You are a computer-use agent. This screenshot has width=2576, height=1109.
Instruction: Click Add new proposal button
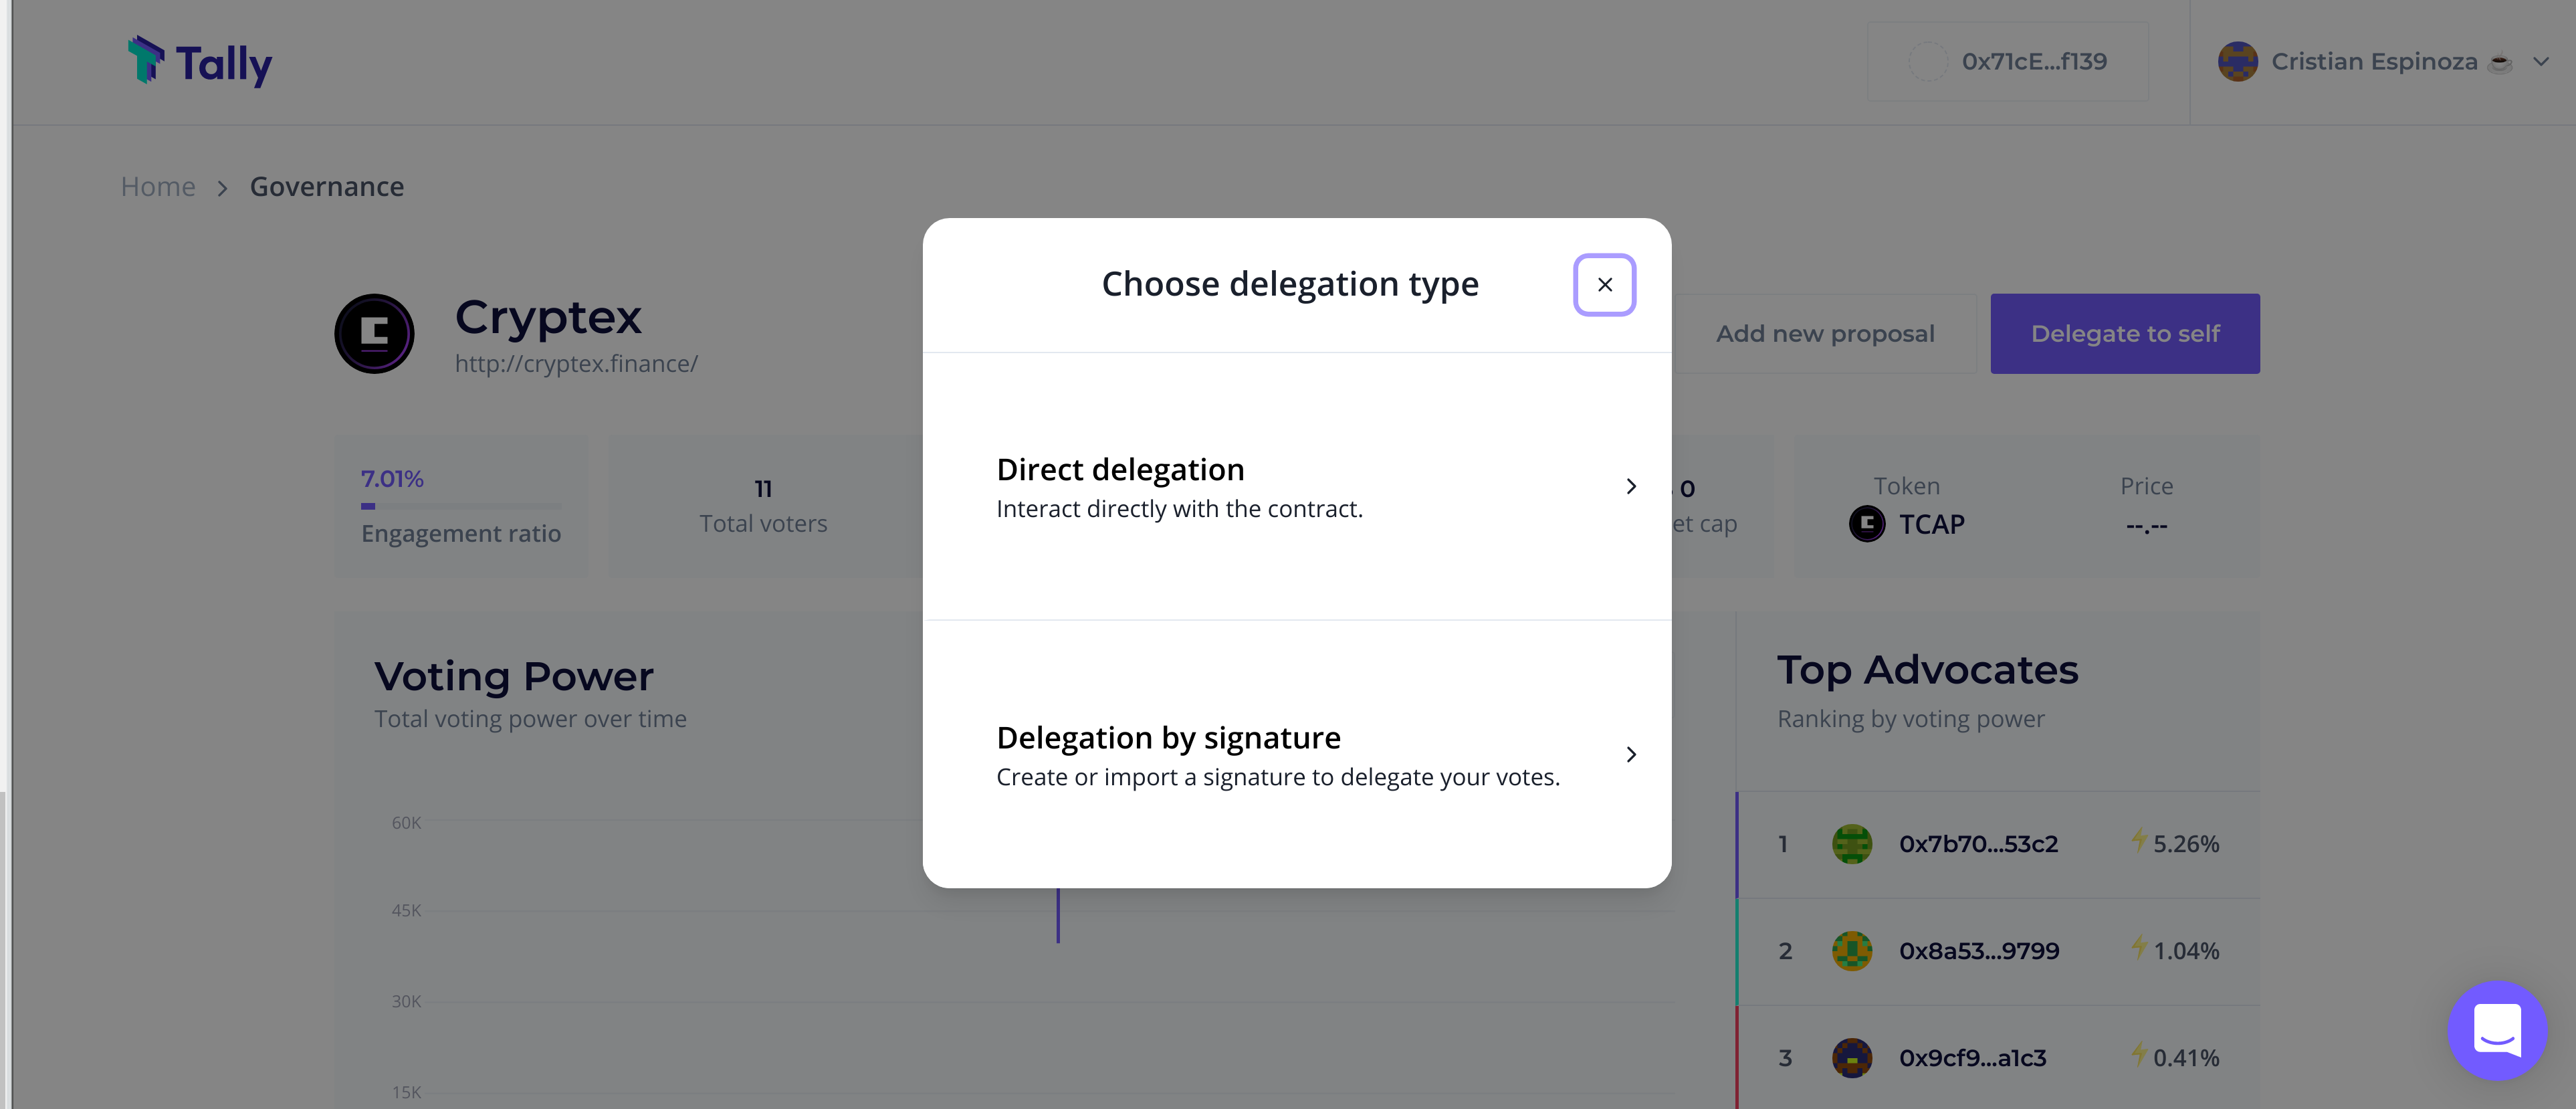coord(1824,334)
